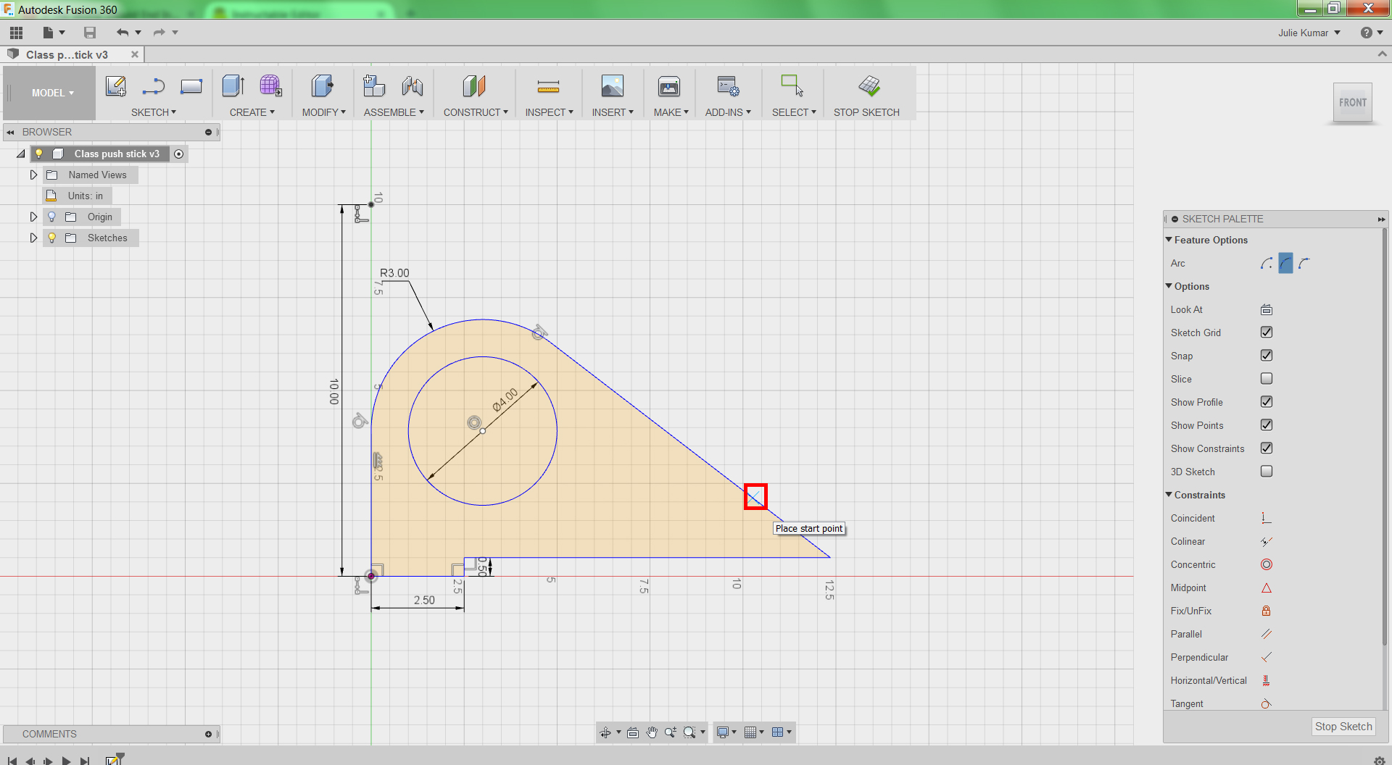Click the Concentric constraint icon
Viewport: 1392px width, 765px height.
pos(1267,565)
